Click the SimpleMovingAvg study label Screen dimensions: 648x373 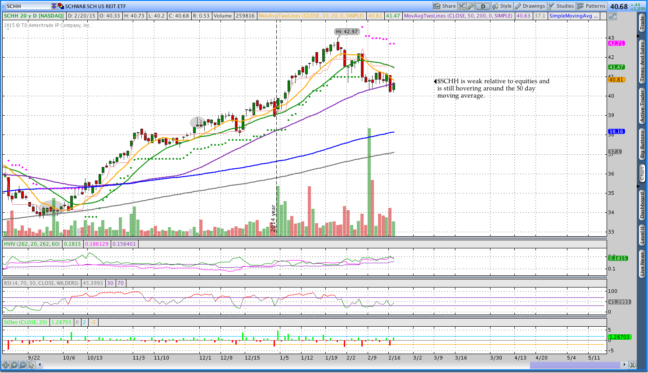point(575,16)
